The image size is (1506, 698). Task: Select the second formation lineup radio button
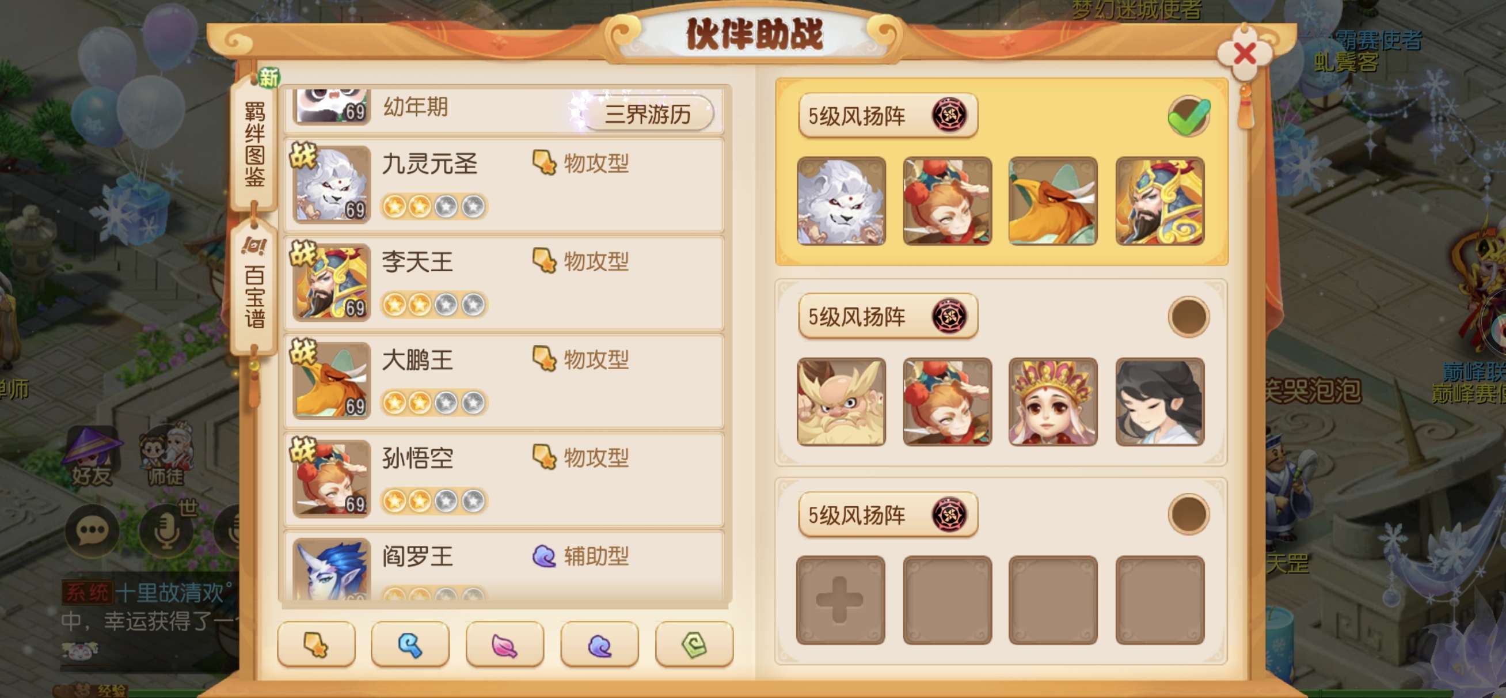pos(1189,317)
